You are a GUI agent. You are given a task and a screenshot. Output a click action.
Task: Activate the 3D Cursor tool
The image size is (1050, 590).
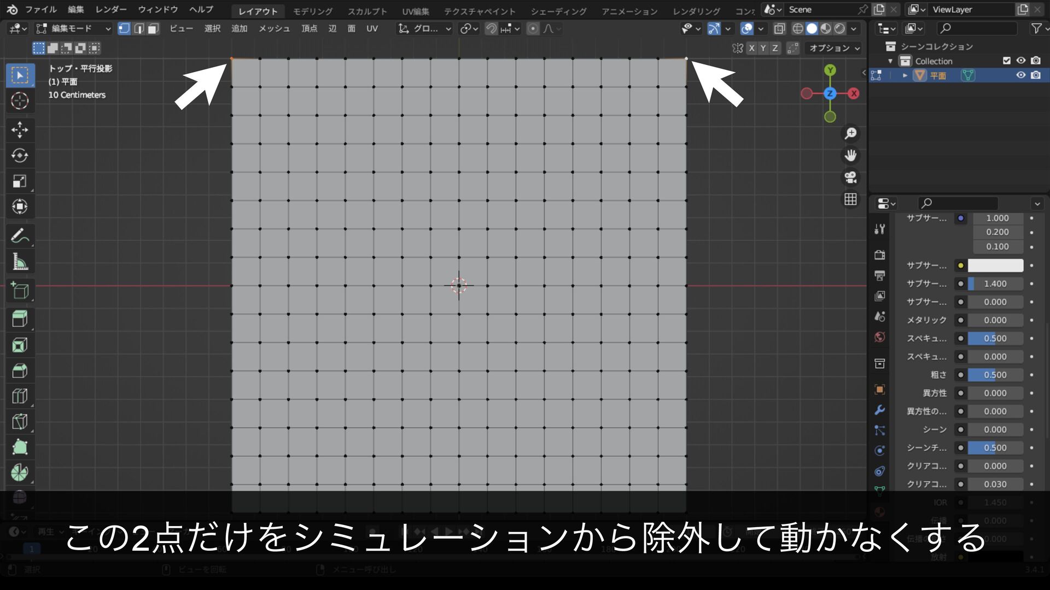click(20, 101)
